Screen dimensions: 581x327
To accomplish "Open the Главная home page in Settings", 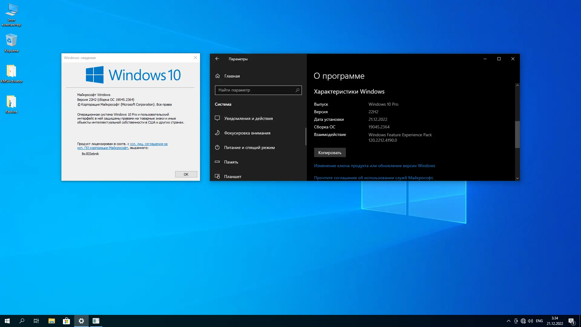I will click(x=232, y=76).
